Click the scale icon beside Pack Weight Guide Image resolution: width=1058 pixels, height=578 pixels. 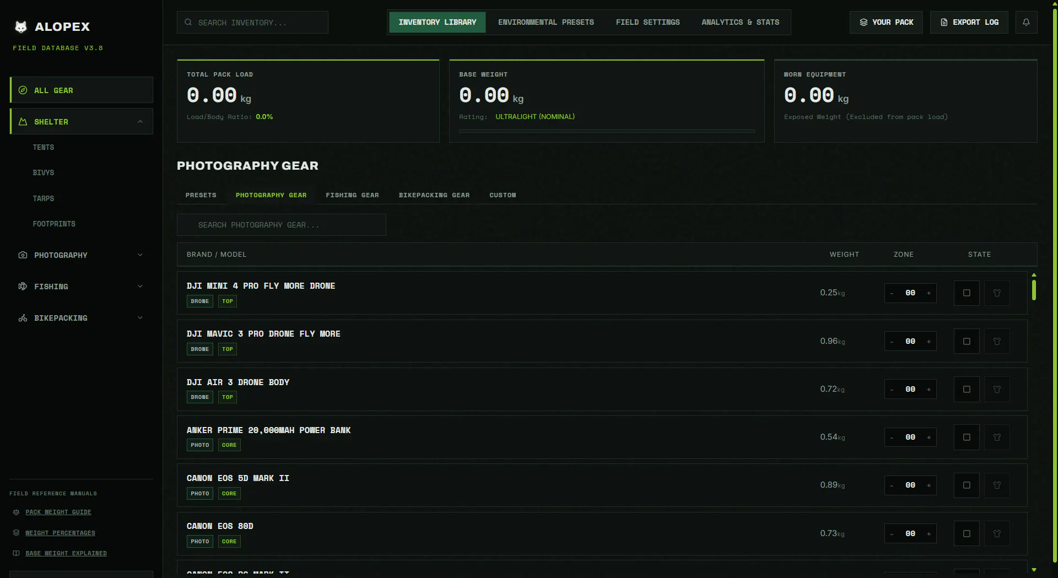coord(16,512)
